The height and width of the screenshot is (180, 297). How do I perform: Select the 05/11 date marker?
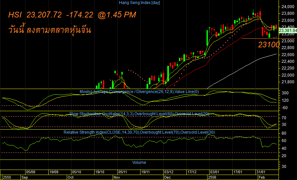coord(123,172)
